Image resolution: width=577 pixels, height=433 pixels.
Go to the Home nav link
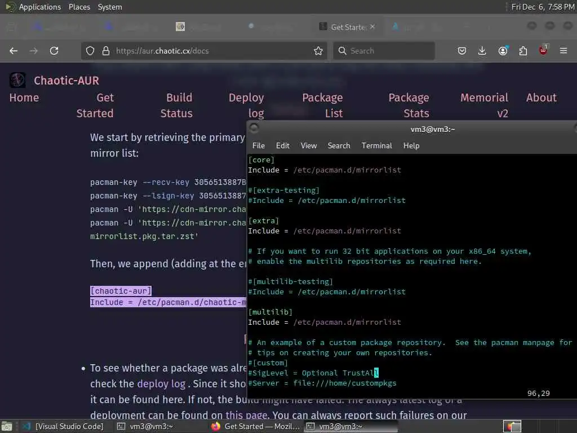point(24,98)
